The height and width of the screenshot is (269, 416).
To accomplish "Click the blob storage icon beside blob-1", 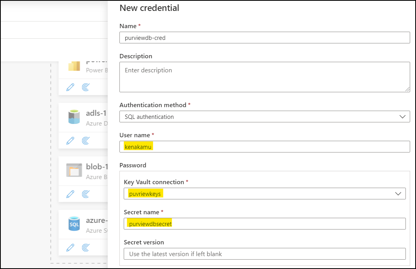I will tap(74, 170).
